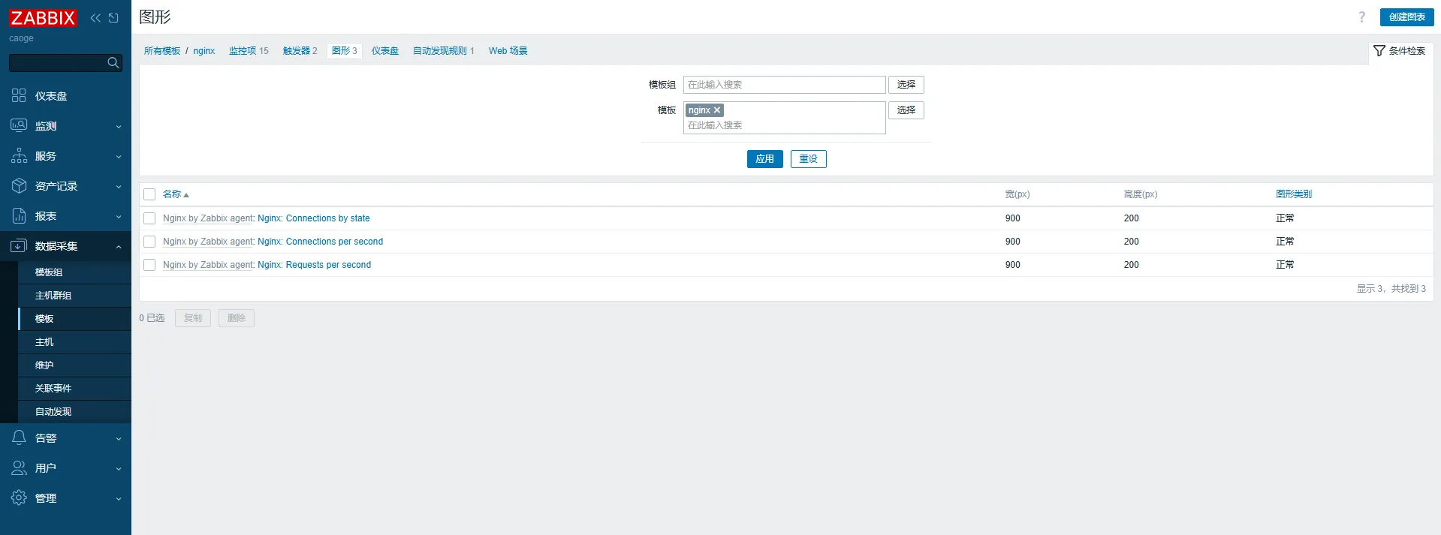Click the data collection (数据采集) sidebar icon
This screenshot has width=1441, height=535.
pyautogui.click(x=19, y=245)
